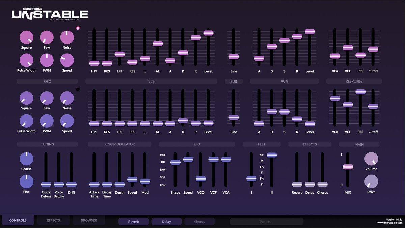Click the Ring Modulator Mod slider handle
The image size is (405, 228).
[145, 181]
